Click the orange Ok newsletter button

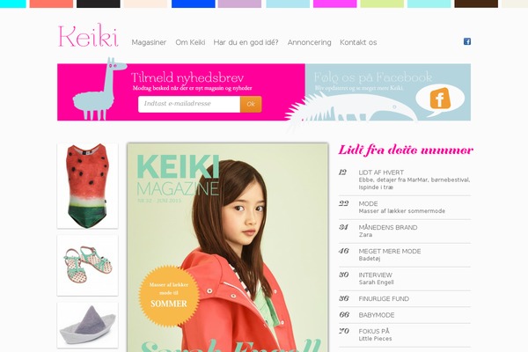251,104
